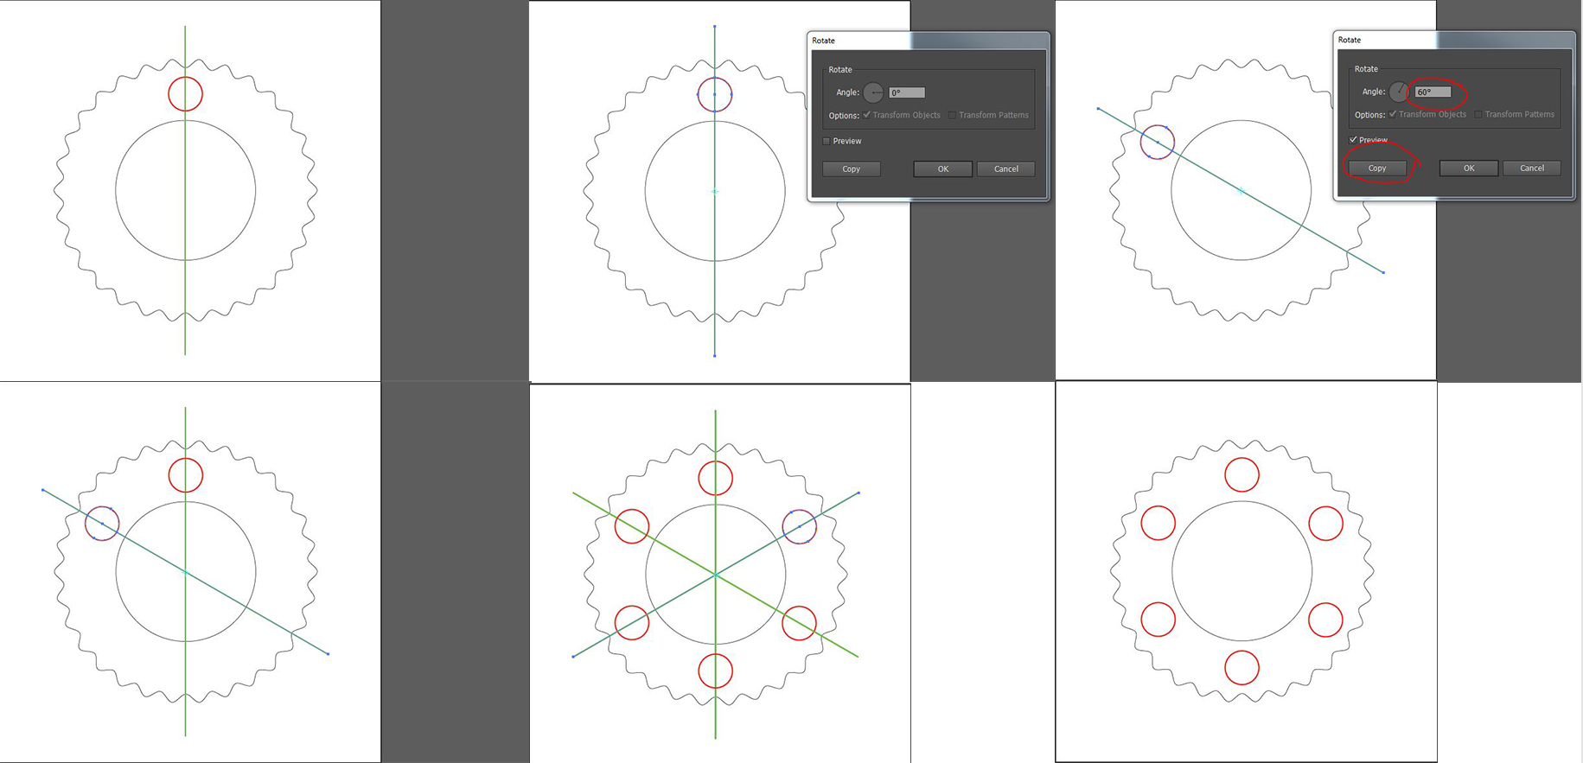Enable Preview in the 0° Rotate dialog
This screenshot has width=1583, height=763.
pos(827,141)
